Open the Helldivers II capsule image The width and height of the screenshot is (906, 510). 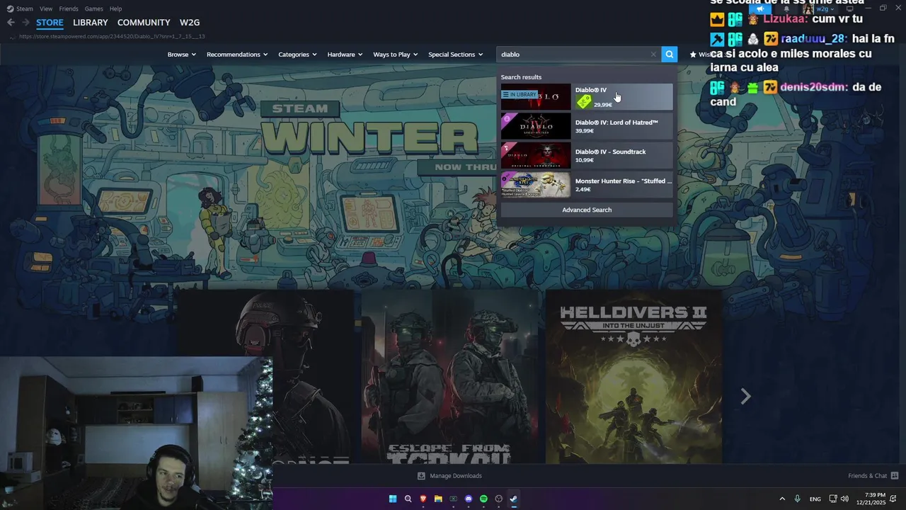[633, 377]
